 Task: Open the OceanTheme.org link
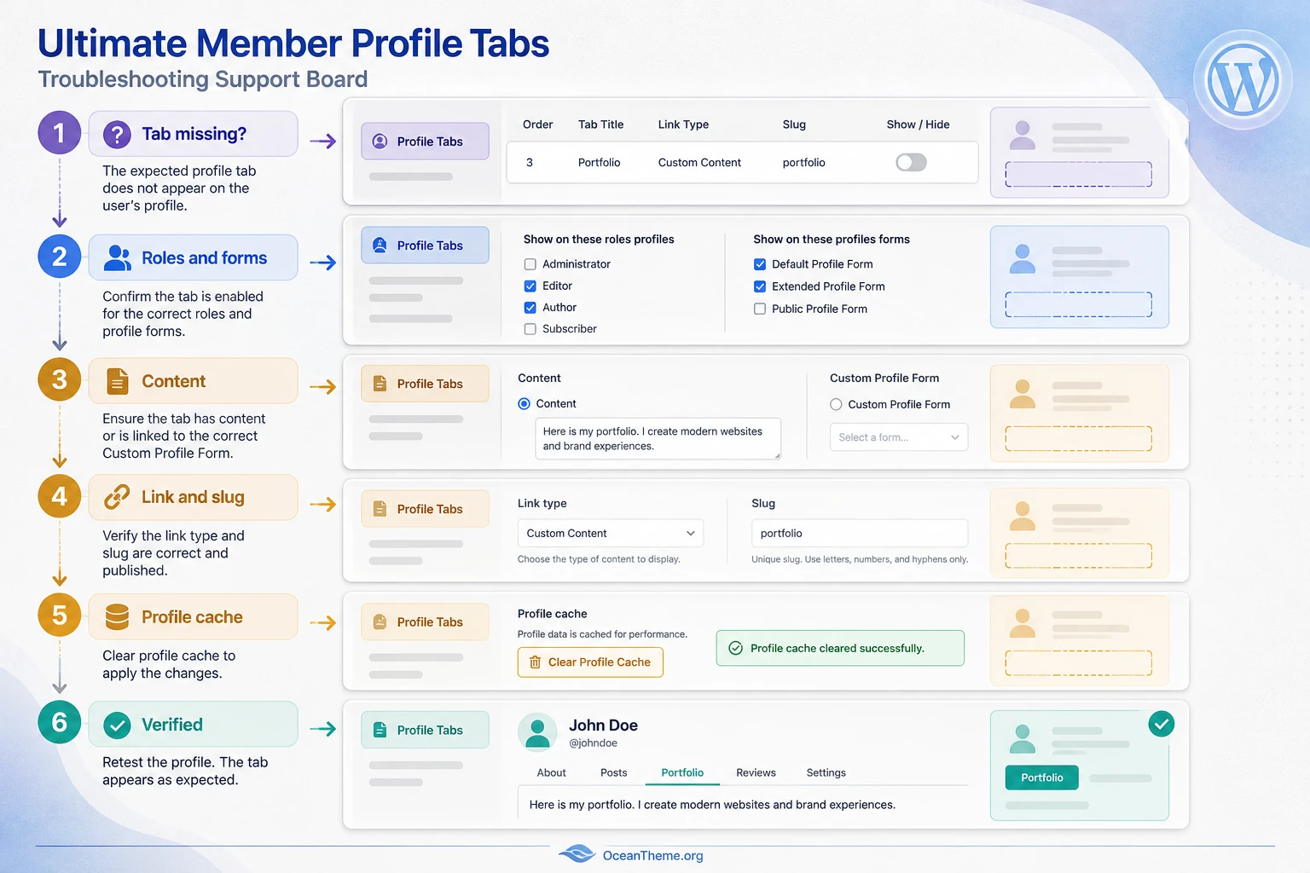click(652, 856)
